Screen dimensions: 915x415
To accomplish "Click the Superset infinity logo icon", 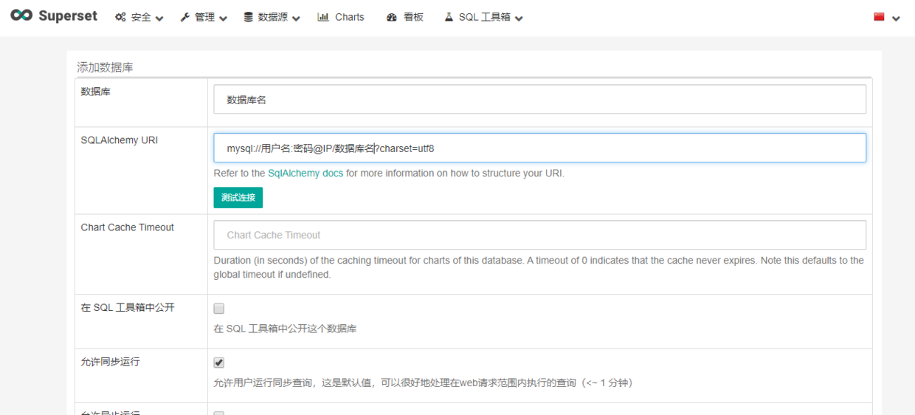I will tap(21, 16).
